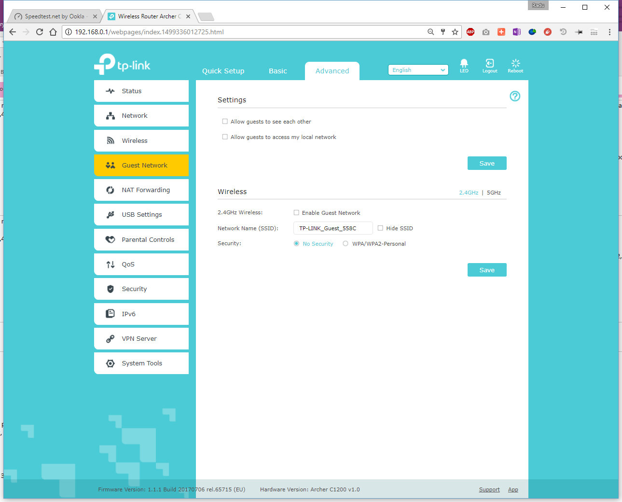The image size is (622, 502).
Task: Tick the Enable Guest Network checkbox
Action: 296,213
